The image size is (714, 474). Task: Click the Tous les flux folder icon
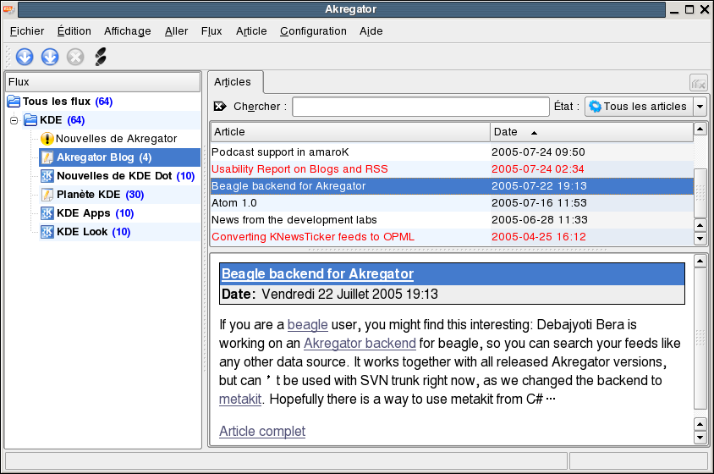[x=14, y=102]
